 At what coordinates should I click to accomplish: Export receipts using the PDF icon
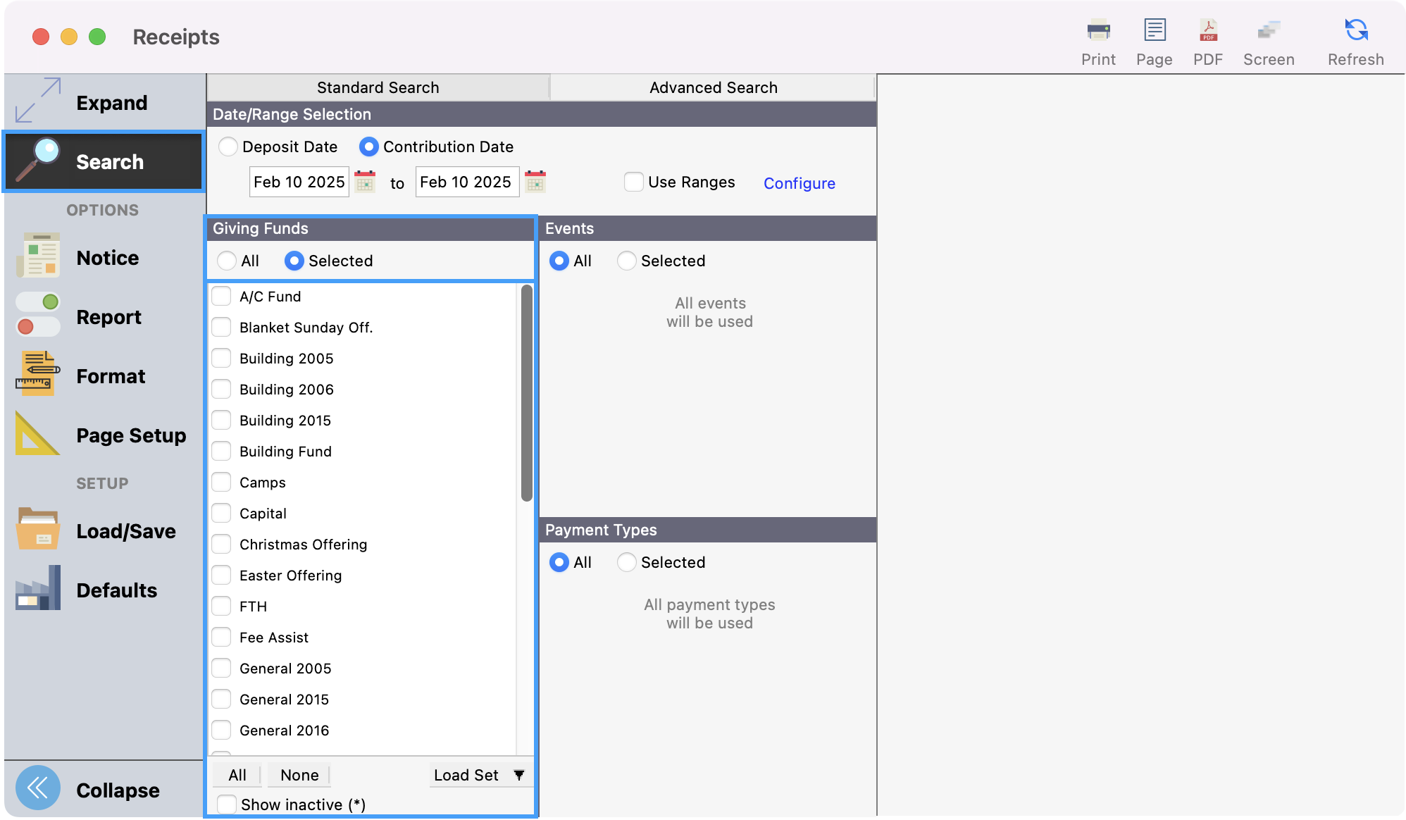click(1208, 31)
